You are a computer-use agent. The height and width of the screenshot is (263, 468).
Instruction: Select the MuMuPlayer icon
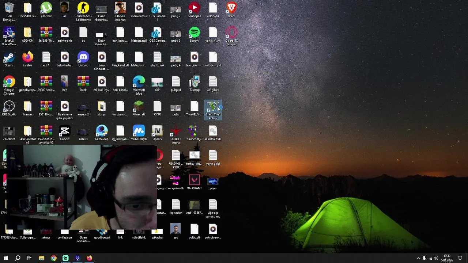click(x=139, y=133)
